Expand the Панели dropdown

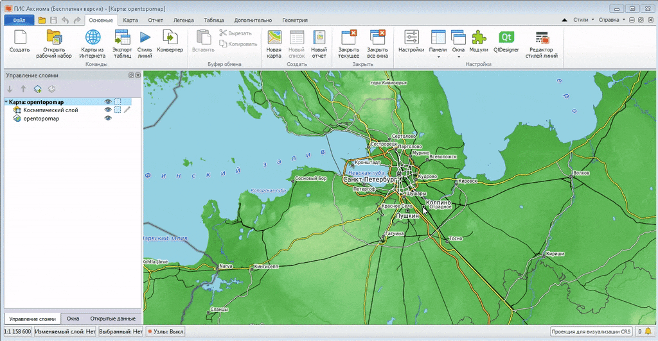pyautogui.click(x=438, y=56)
